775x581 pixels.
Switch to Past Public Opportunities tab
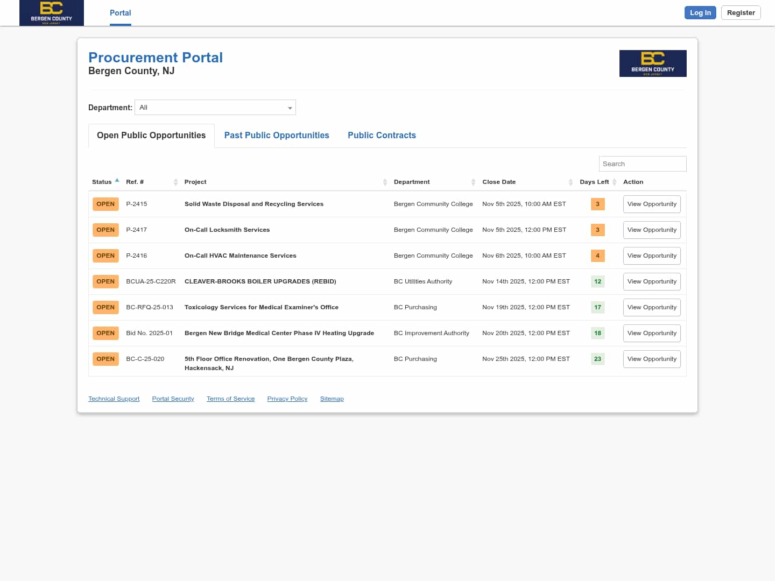coord(277,136)
